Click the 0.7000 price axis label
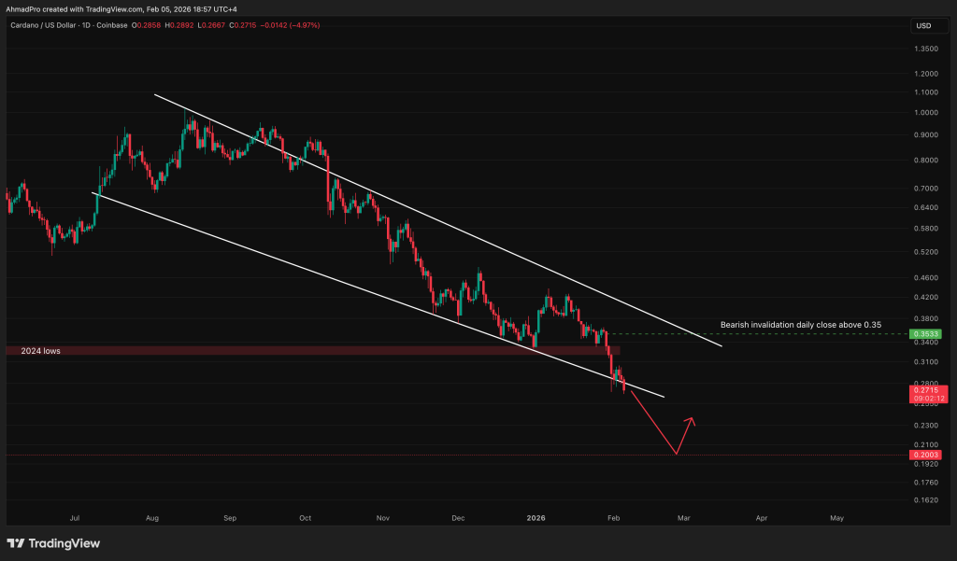The width and height of the screenshot is (957, 561). tap(926, 189)
